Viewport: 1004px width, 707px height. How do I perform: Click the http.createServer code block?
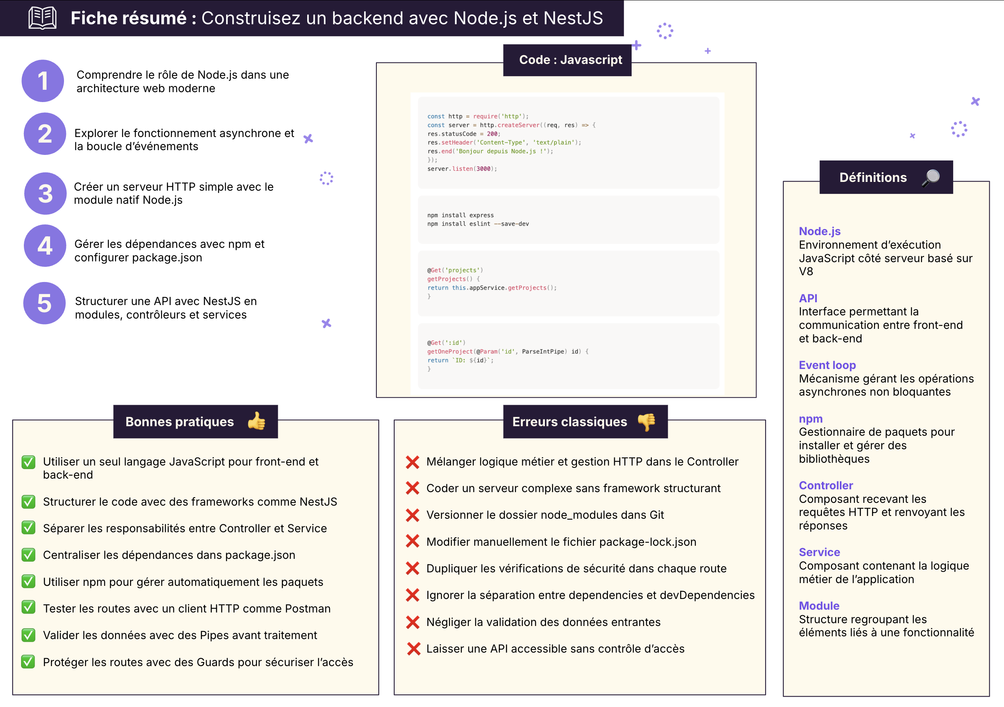click(568, 143)
